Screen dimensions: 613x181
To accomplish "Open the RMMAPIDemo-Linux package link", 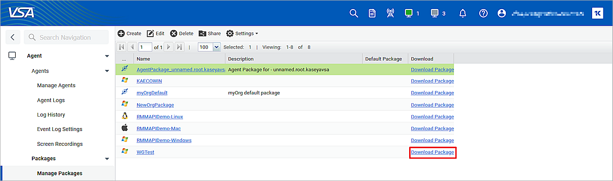I will (x=160, y=117).
